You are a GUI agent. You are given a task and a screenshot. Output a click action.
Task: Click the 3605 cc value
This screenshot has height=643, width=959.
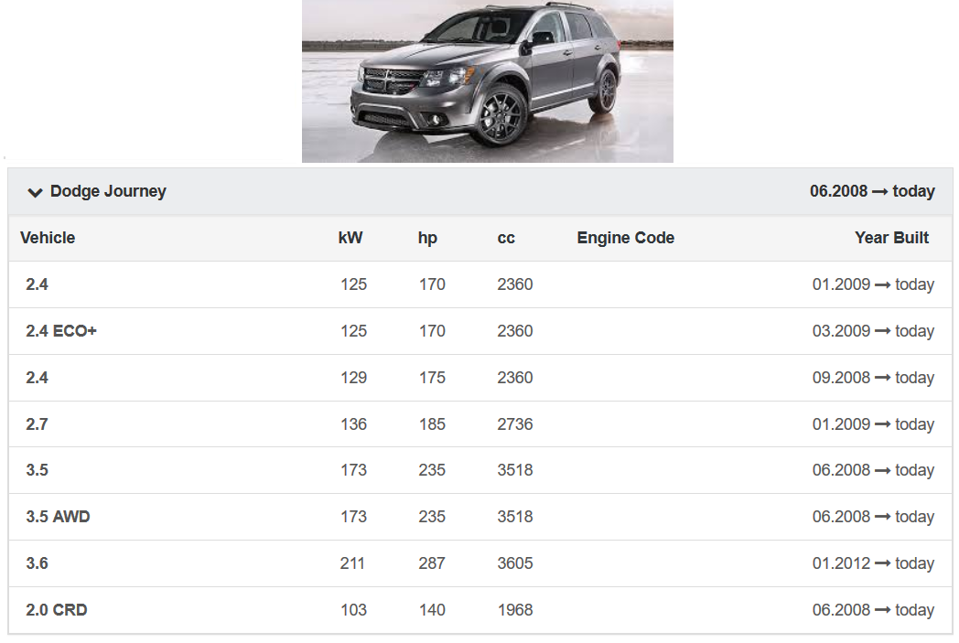[515, 563]
